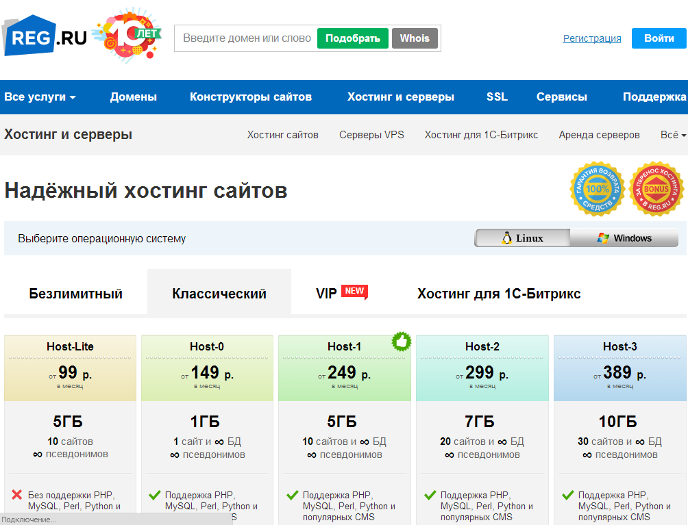The height and width of the screenshot is (525, 688).
Task: Open Хостинг и серверы main menu
Action: 401,97
